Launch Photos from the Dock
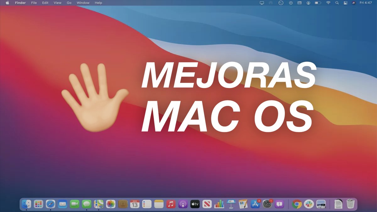This screenshot has height=212, width=377. 111,204
